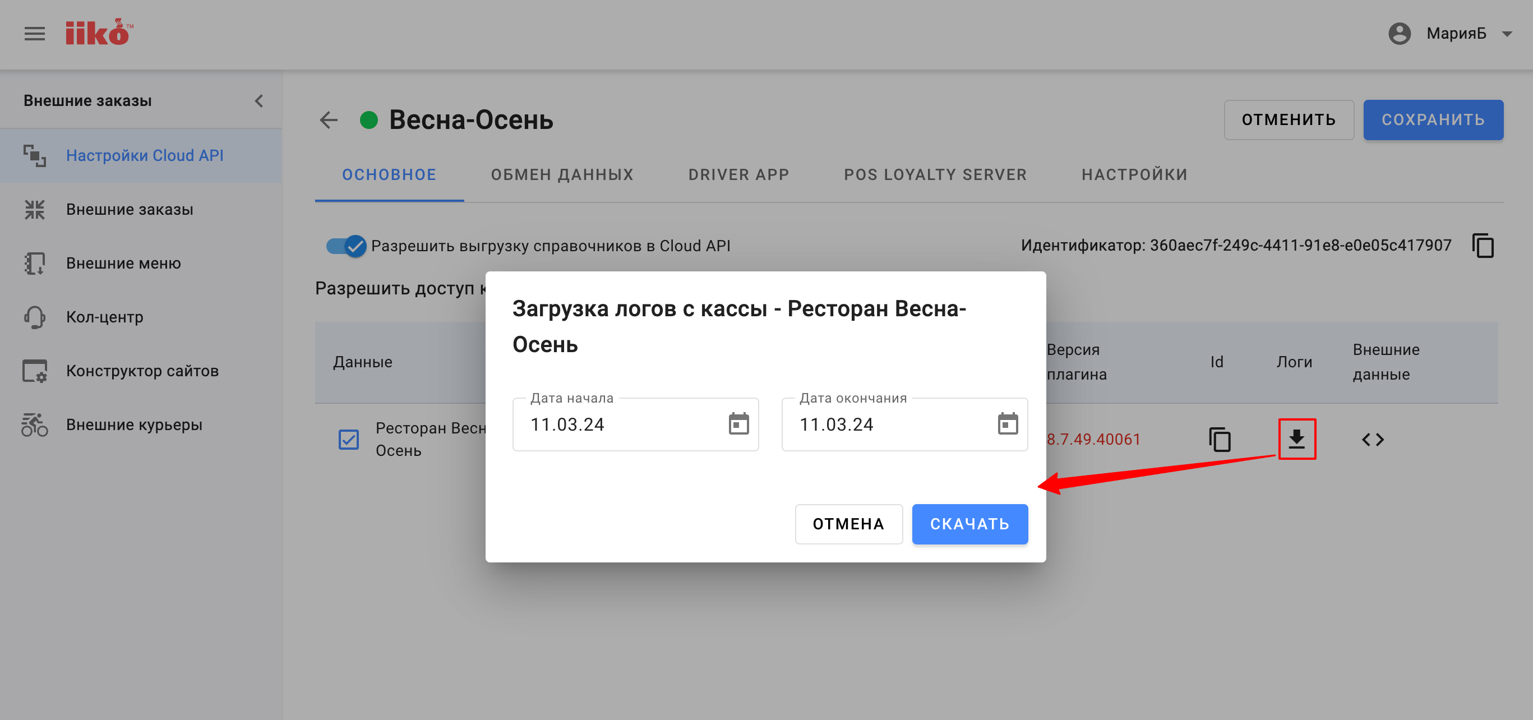Click the Дата начала date field
This screenshot has height=720, width=1533.
point(619,424)
